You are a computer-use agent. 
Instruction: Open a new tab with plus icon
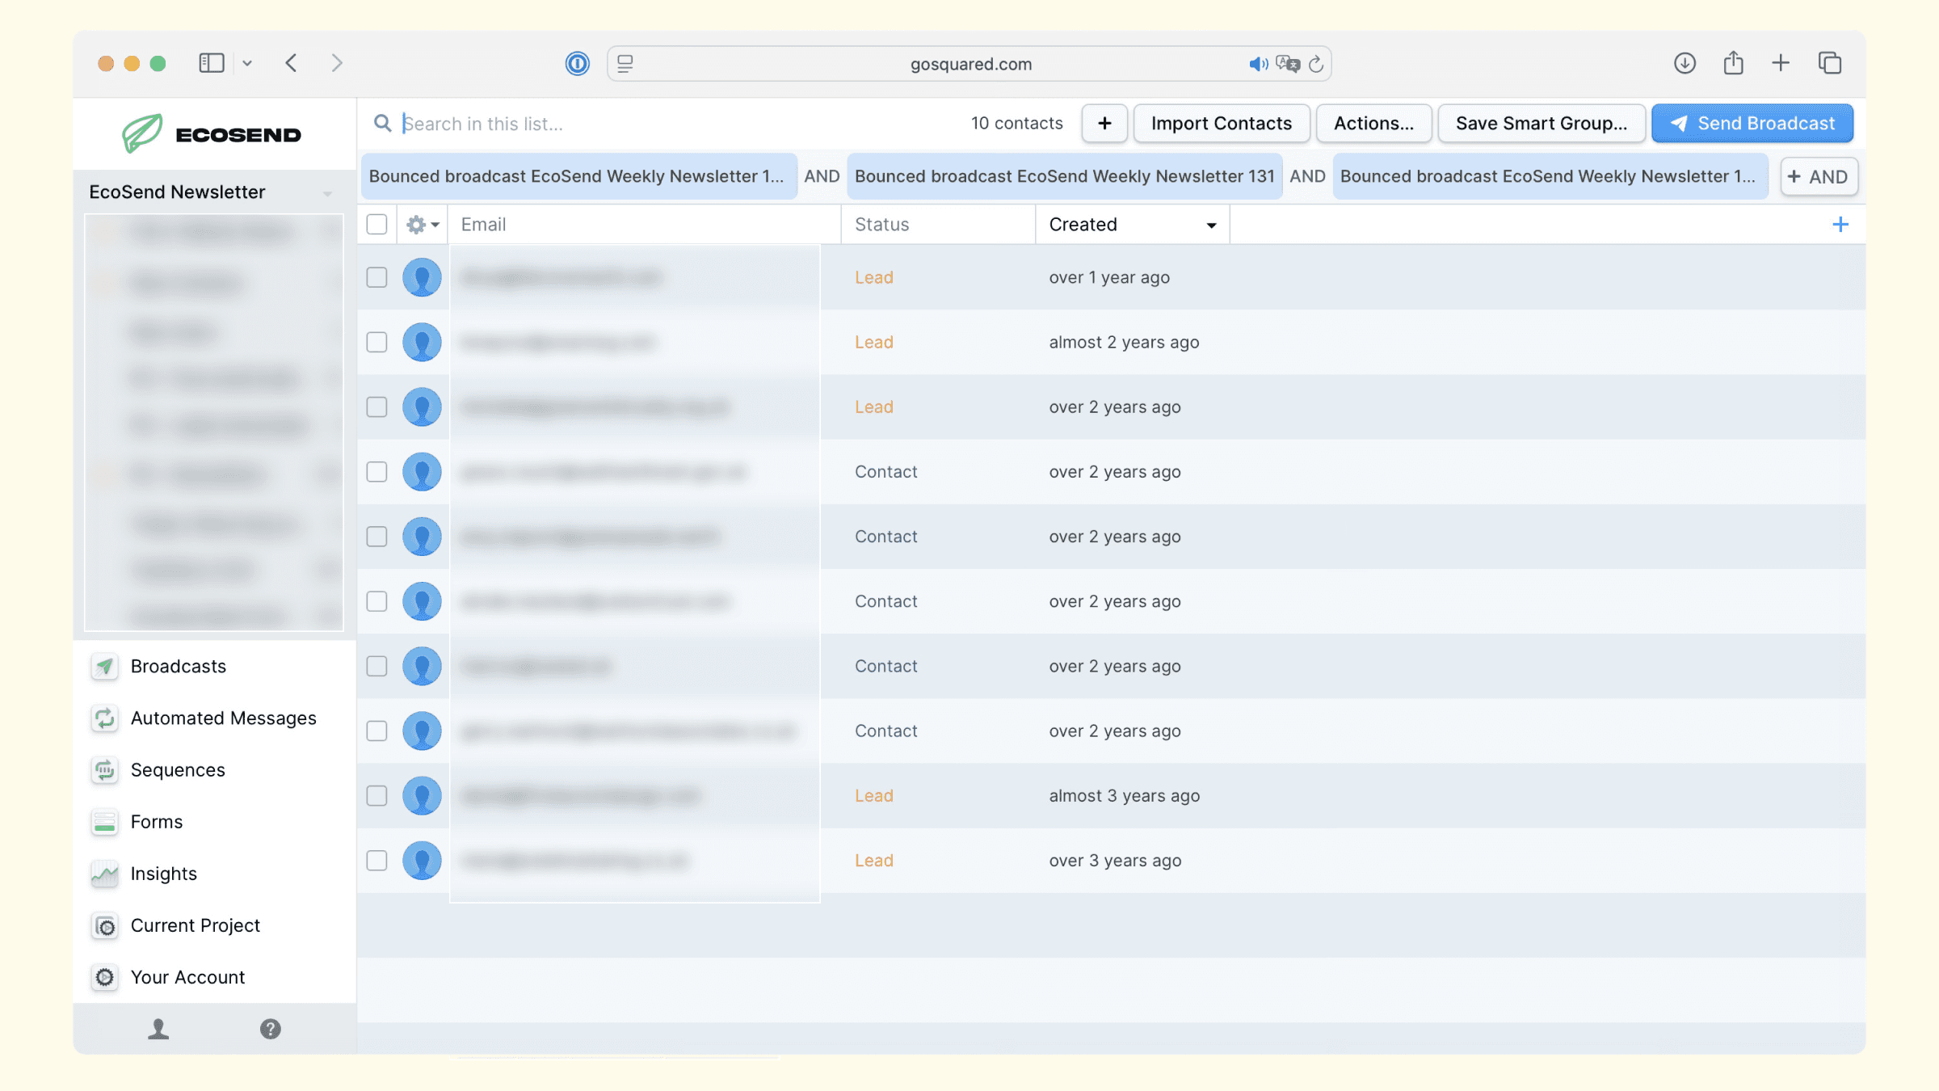coord(1781,63)
